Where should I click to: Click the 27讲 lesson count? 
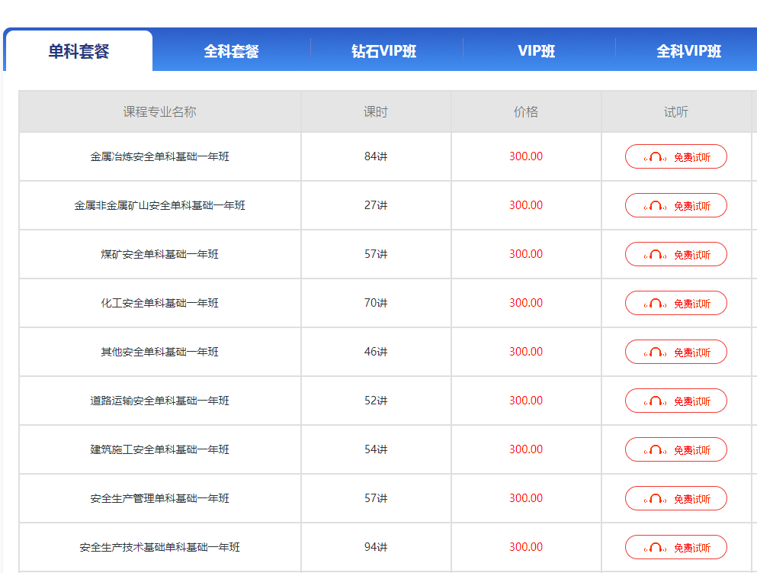coord(376,205)
